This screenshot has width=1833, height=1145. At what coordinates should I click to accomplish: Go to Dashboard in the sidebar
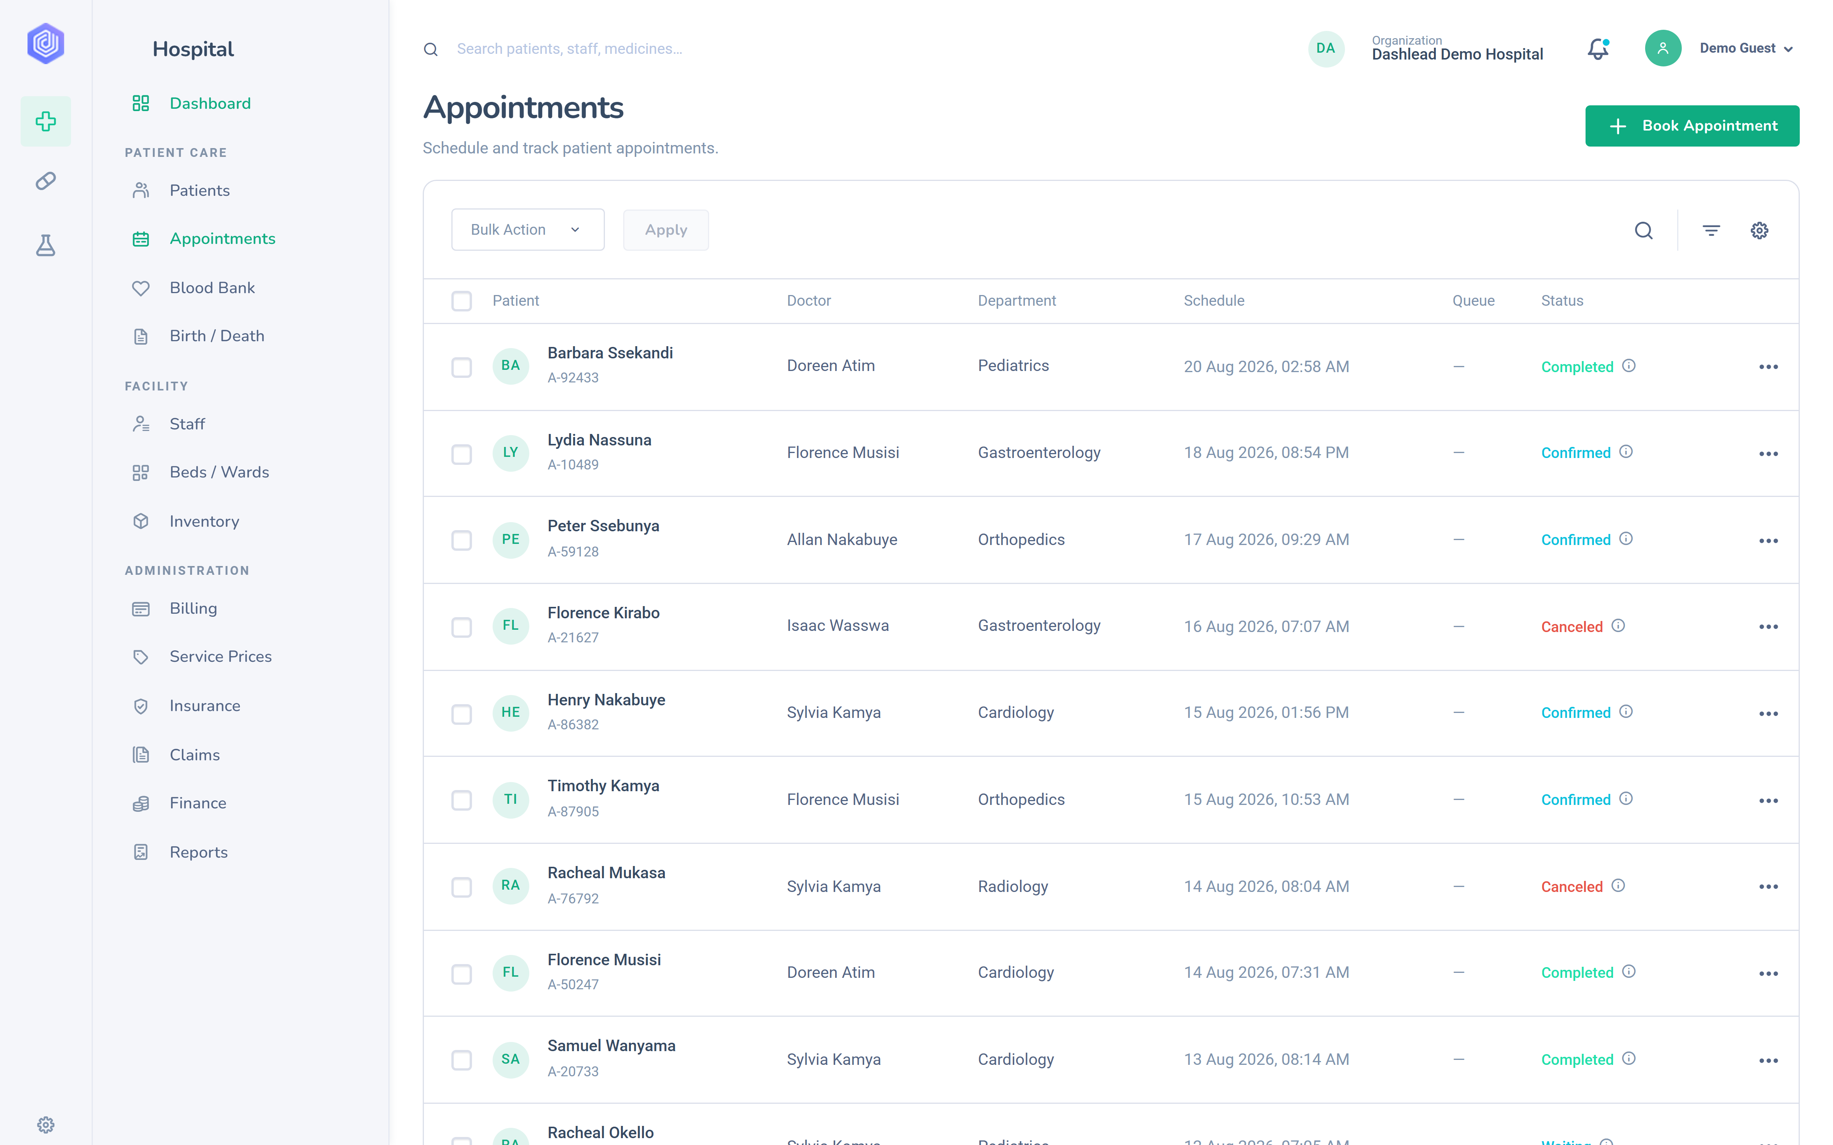(210, 103)
